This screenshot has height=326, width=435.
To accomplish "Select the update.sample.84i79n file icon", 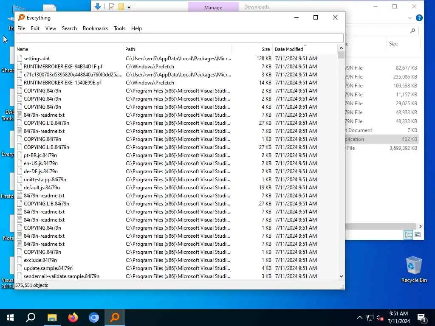I will (20, 268).
